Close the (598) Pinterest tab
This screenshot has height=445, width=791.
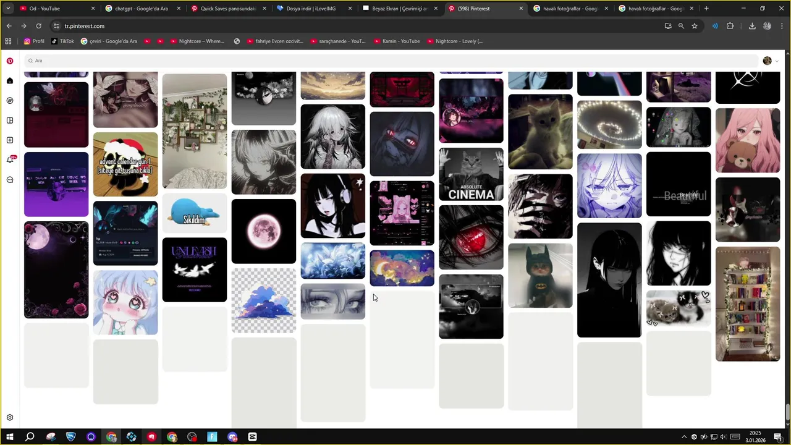pyautogui.click(x=521, y=9)
